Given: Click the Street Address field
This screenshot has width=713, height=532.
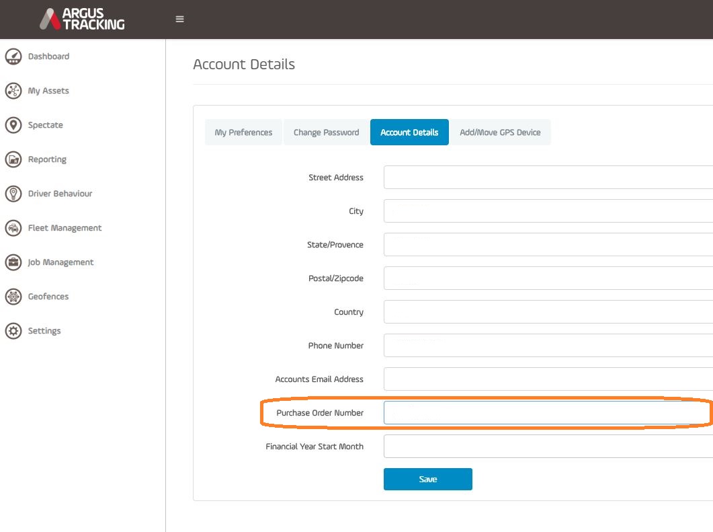Looking at the screenshot, I should (x=548, y=177).
